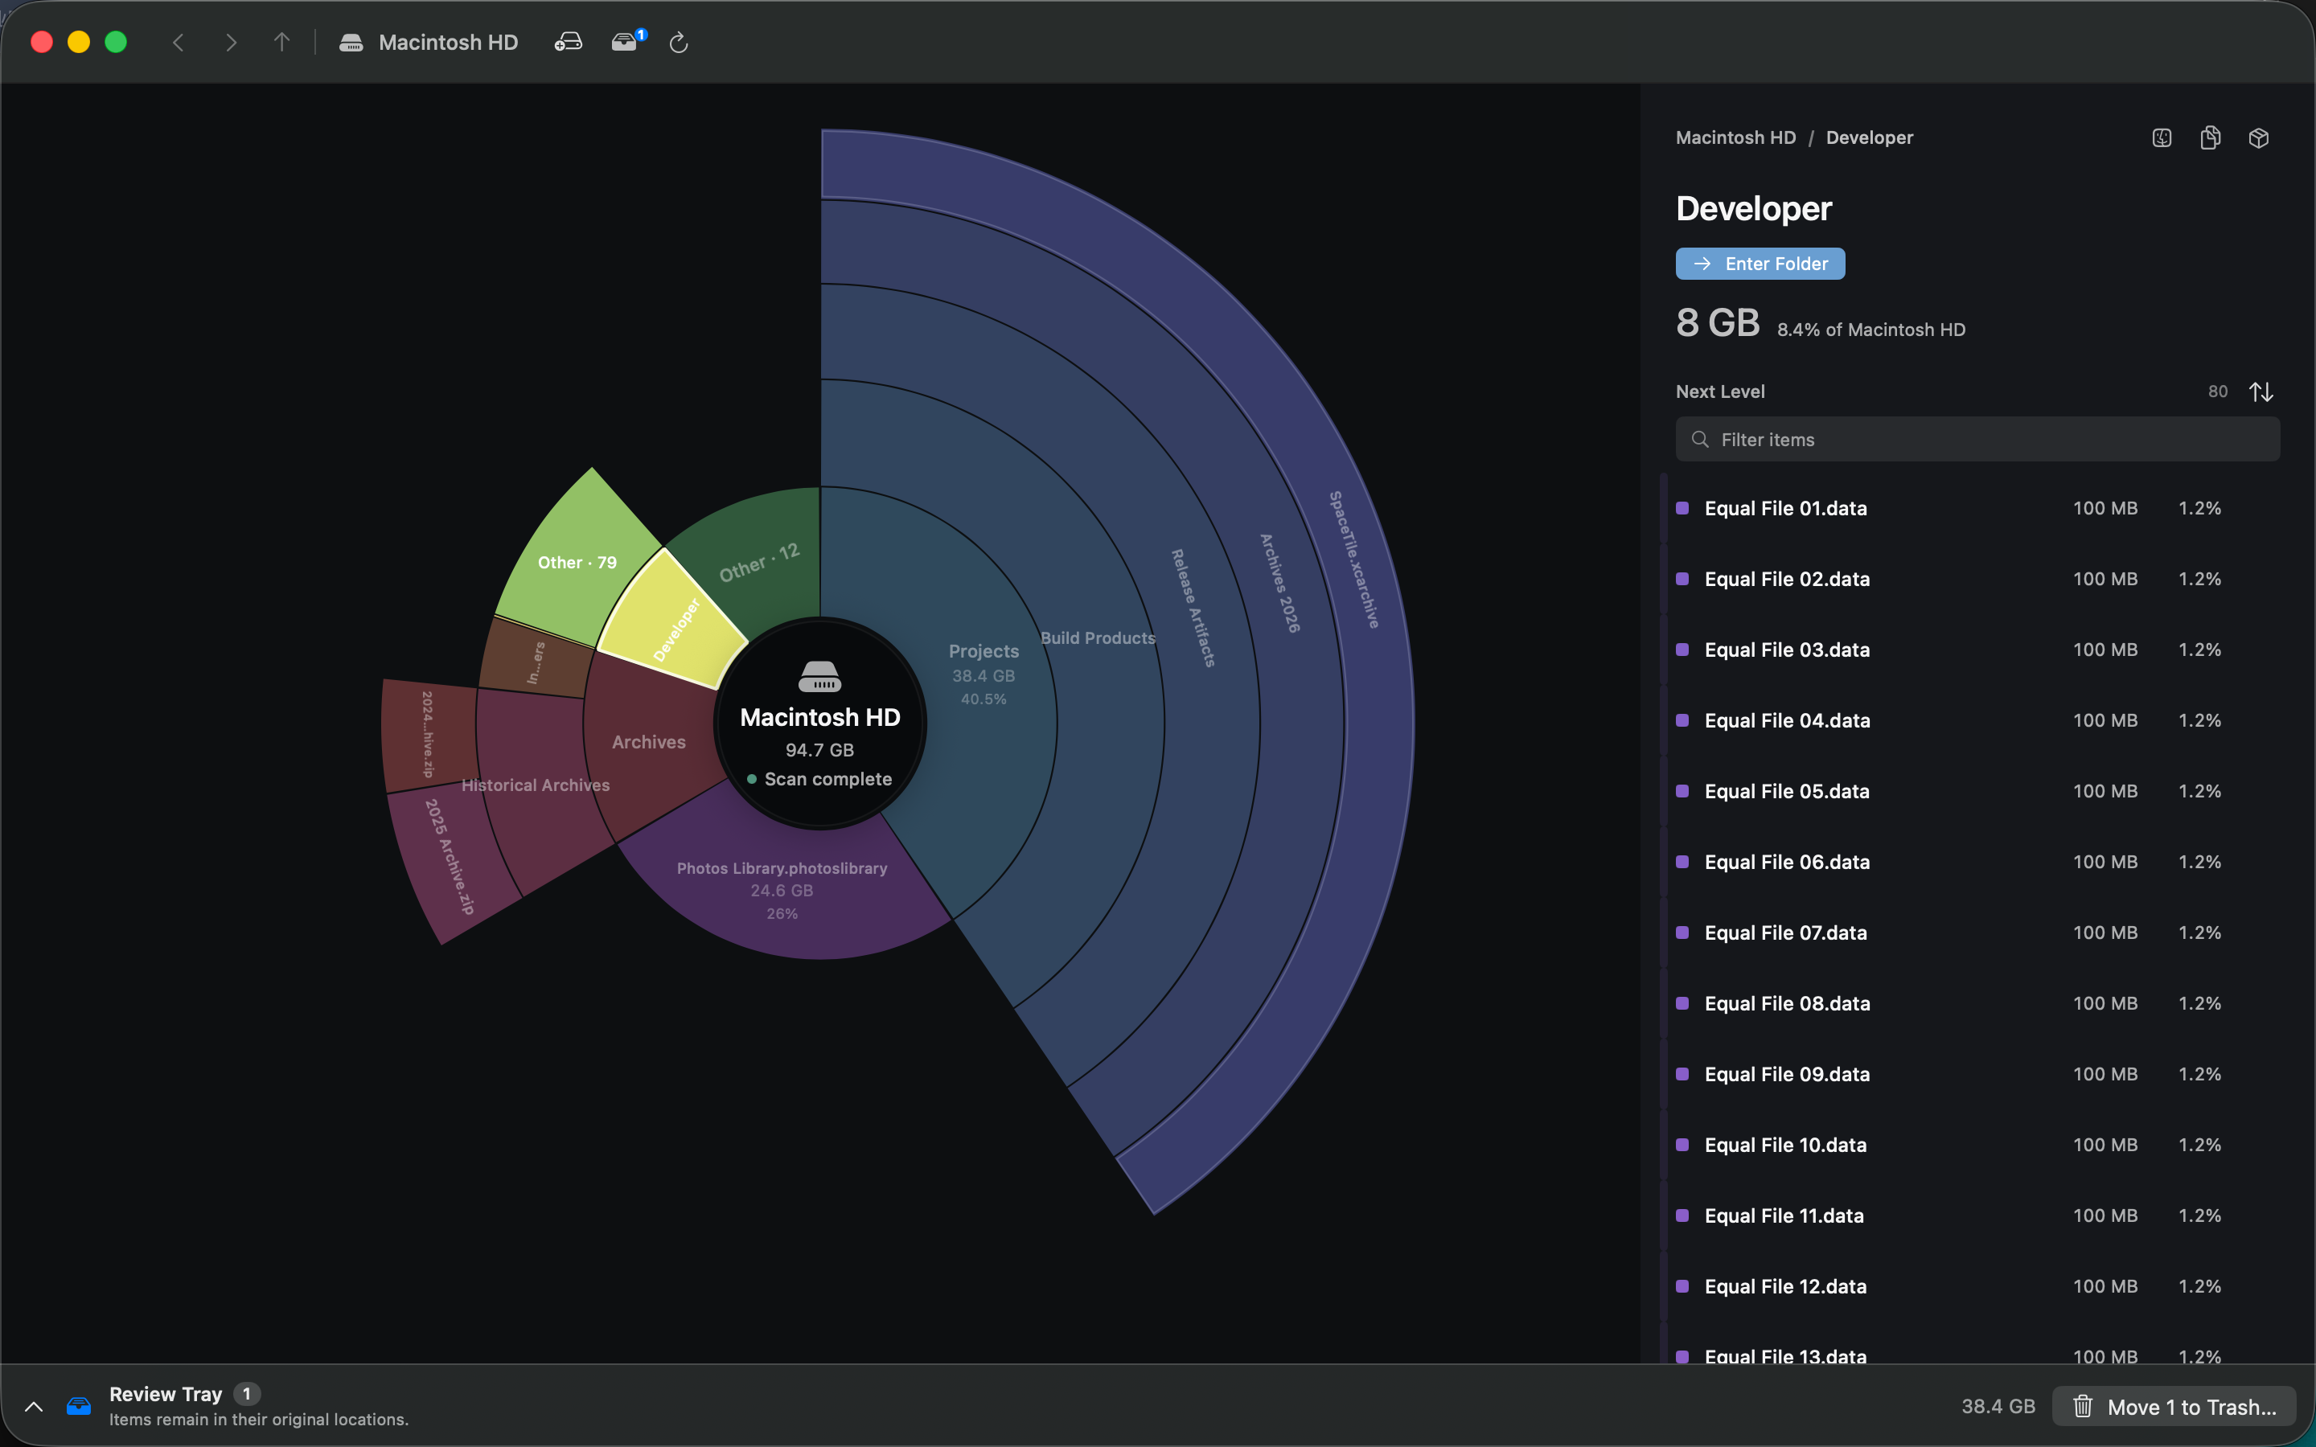Click Move 1 to Trash button
The image size is (2316, 1447).
pos(2174,1407)
